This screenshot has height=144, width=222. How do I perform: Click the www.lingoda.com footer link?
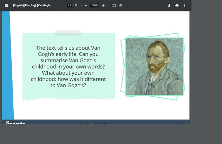(95, 123)
